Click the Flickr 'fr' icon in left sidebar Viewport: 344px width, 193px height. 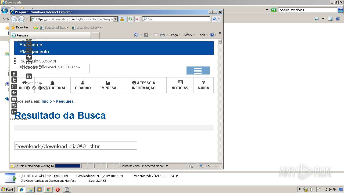[x=14, y=93]
